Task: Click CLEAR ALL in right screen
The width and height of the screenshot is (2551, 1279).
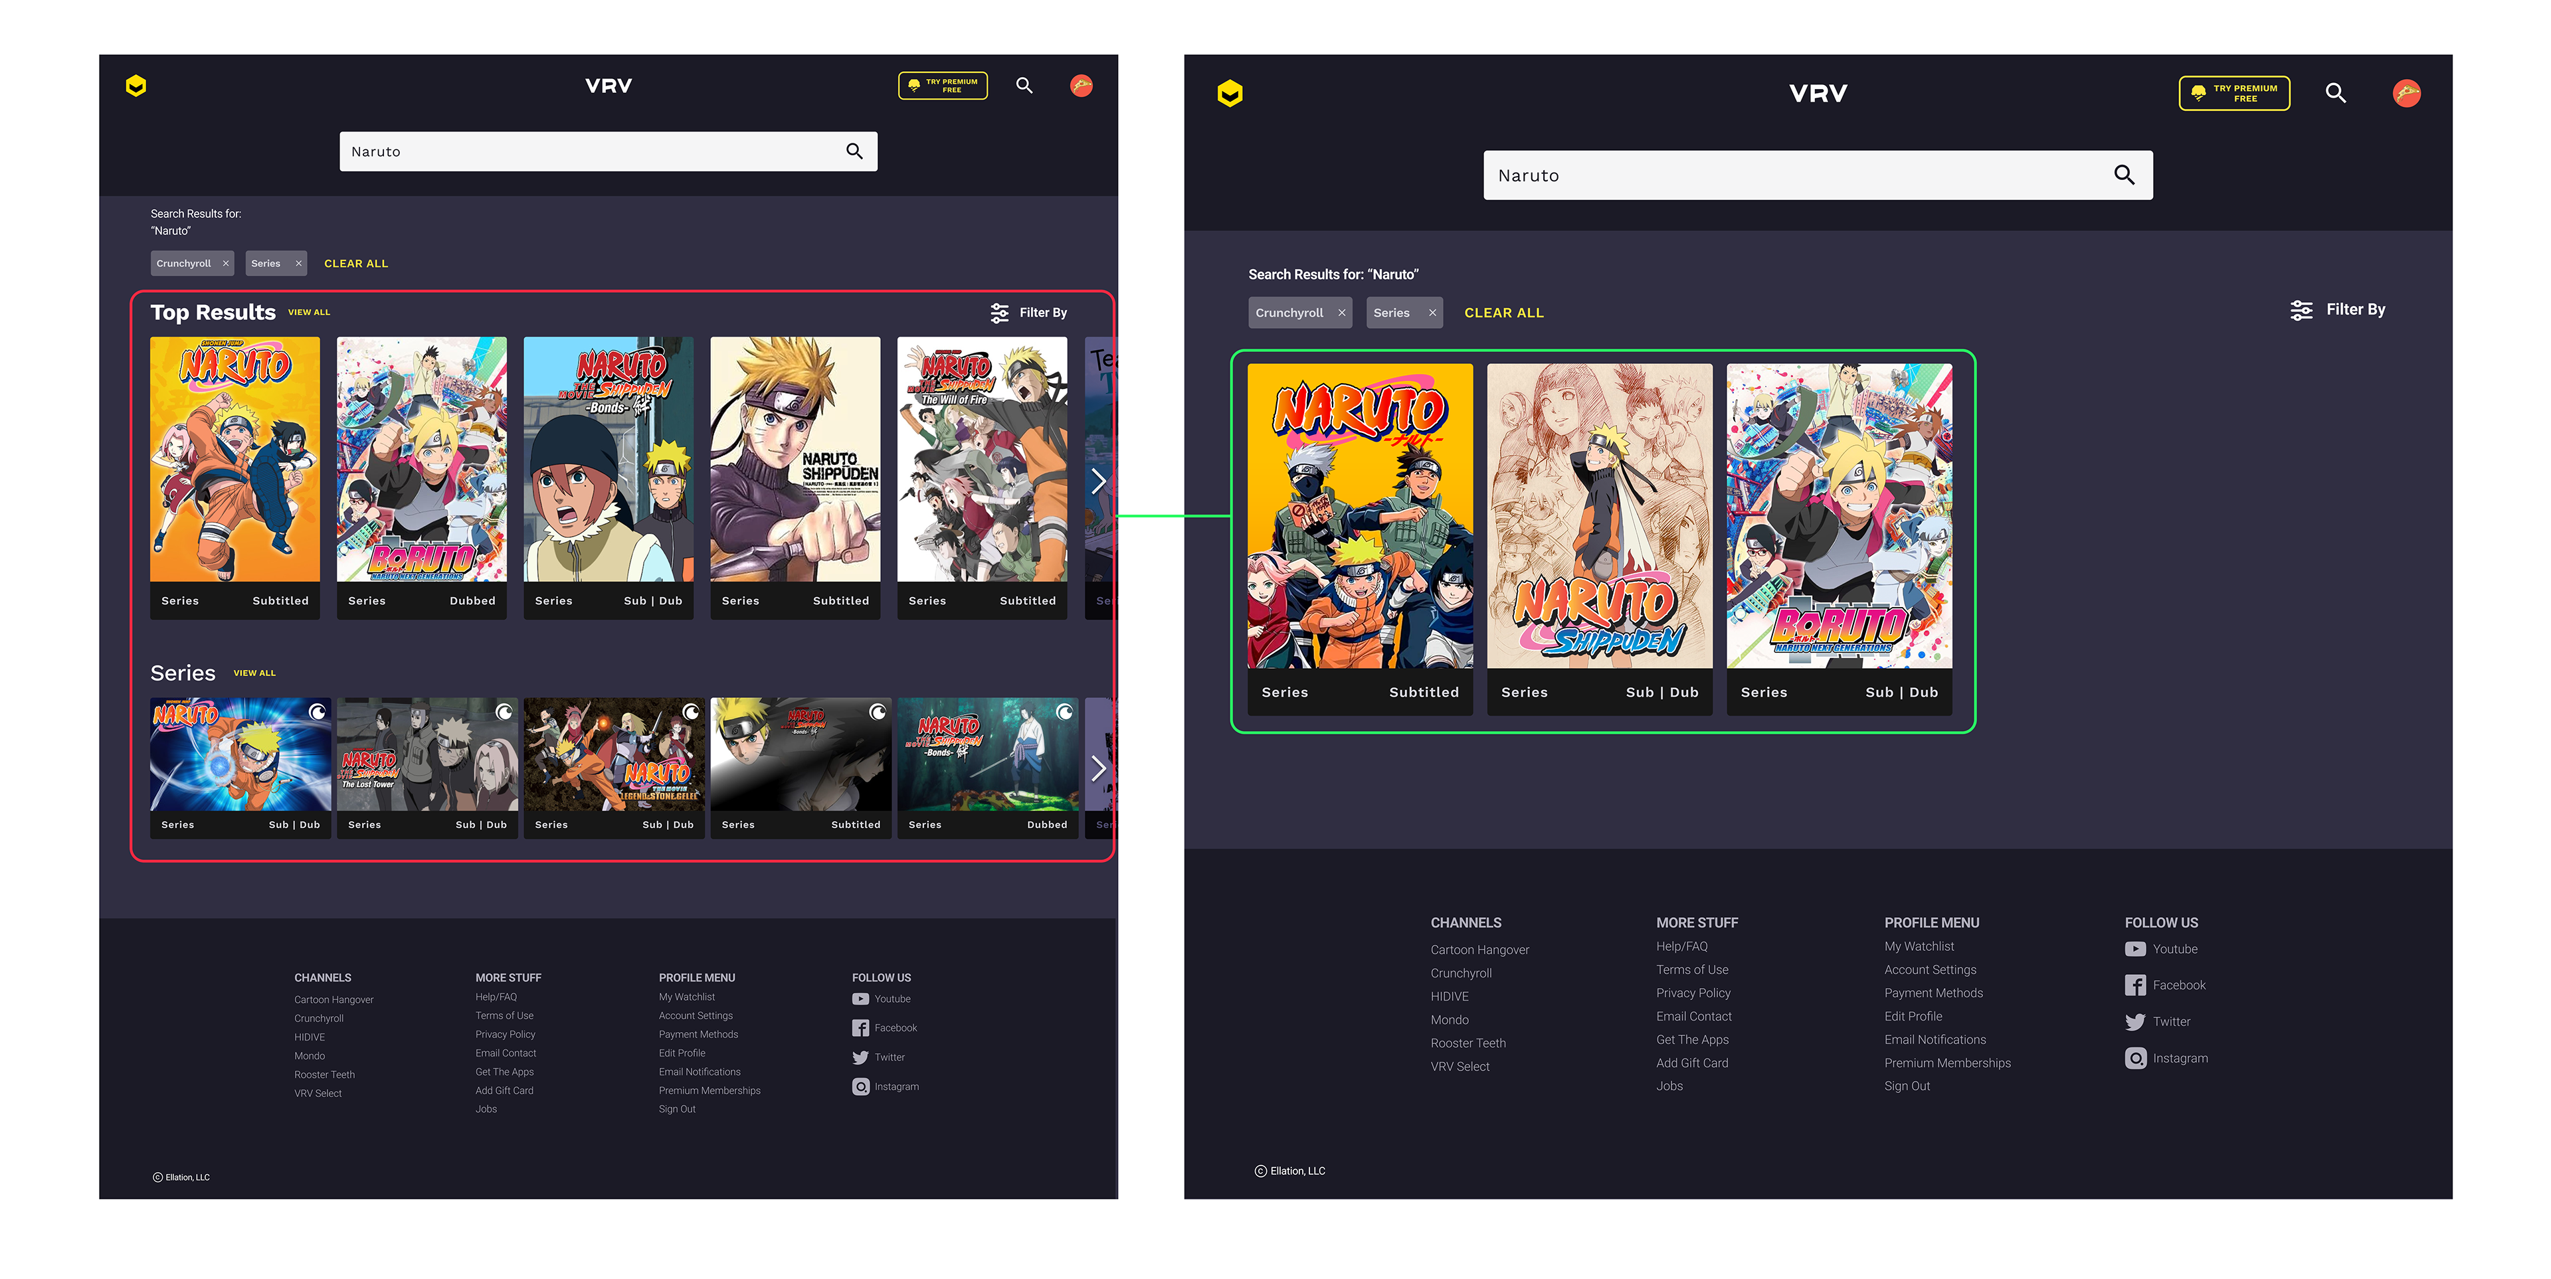Action: pos(1504,313)
